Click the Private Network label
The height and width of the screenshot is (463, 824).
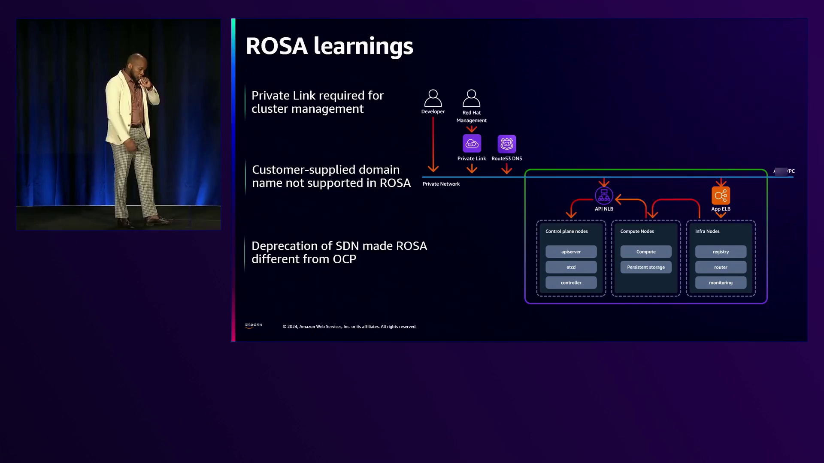coord(441,184)
